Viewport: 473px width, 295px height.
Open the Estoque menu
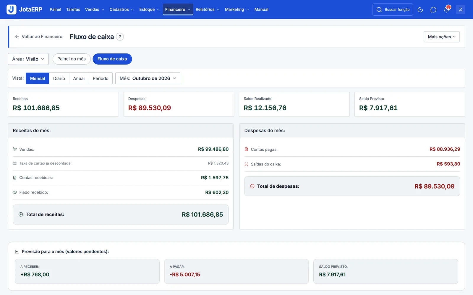(x=149, y=9)
